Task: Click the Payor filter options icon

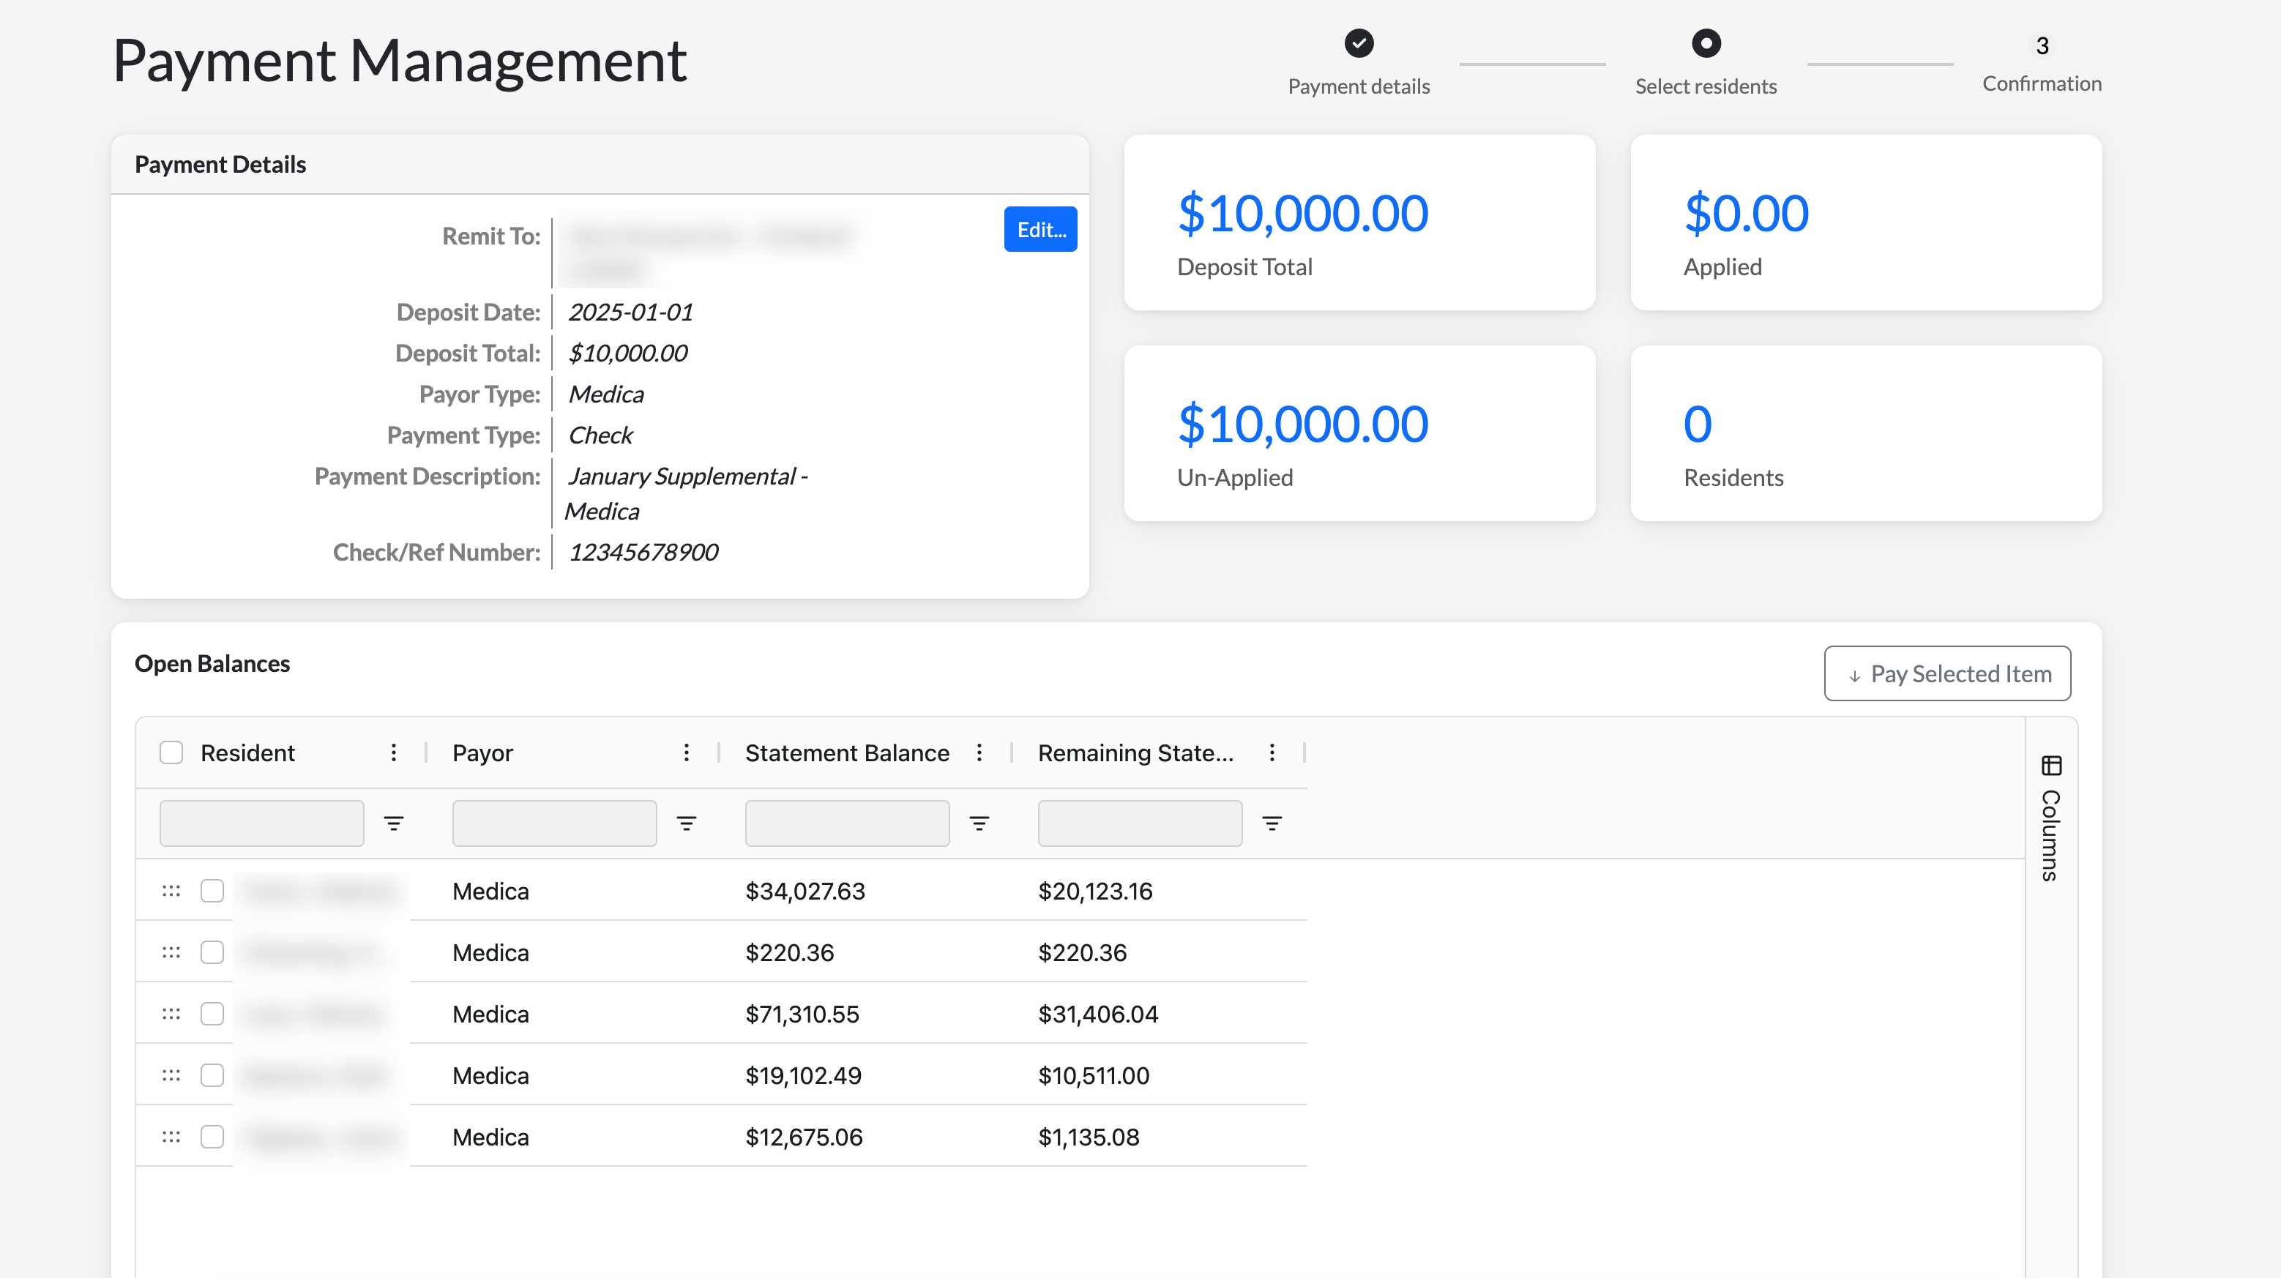Action: point(686,823)
